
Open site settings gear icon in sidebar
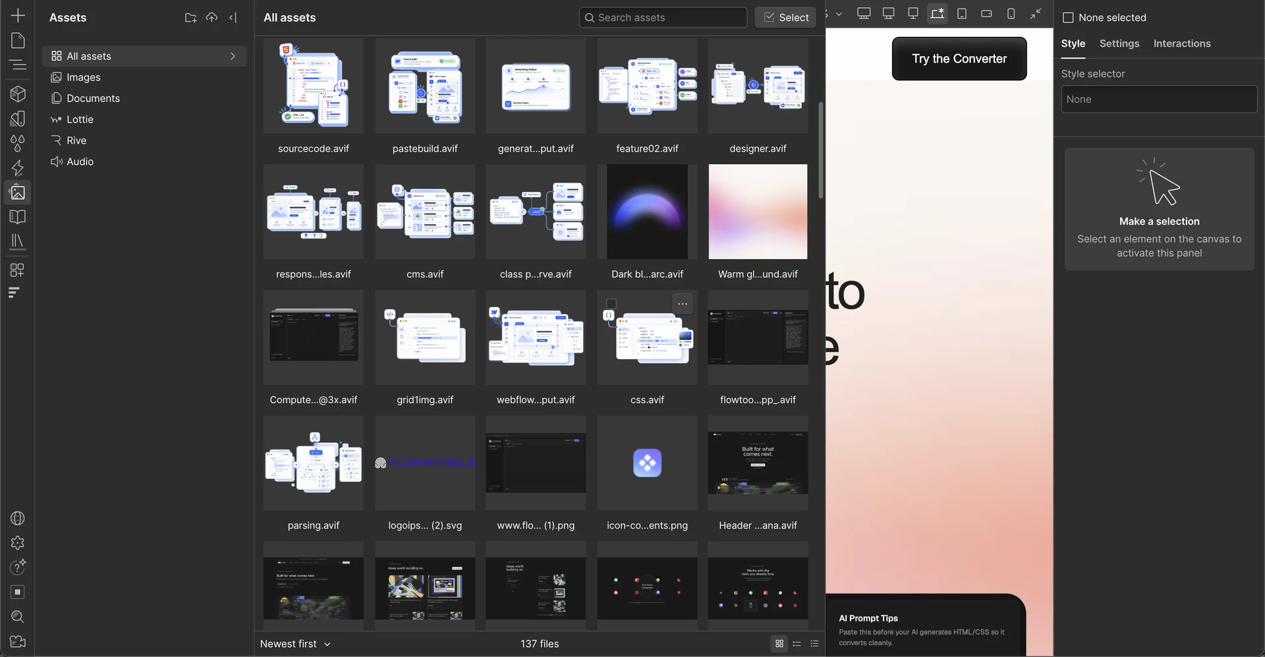[18, 542]
